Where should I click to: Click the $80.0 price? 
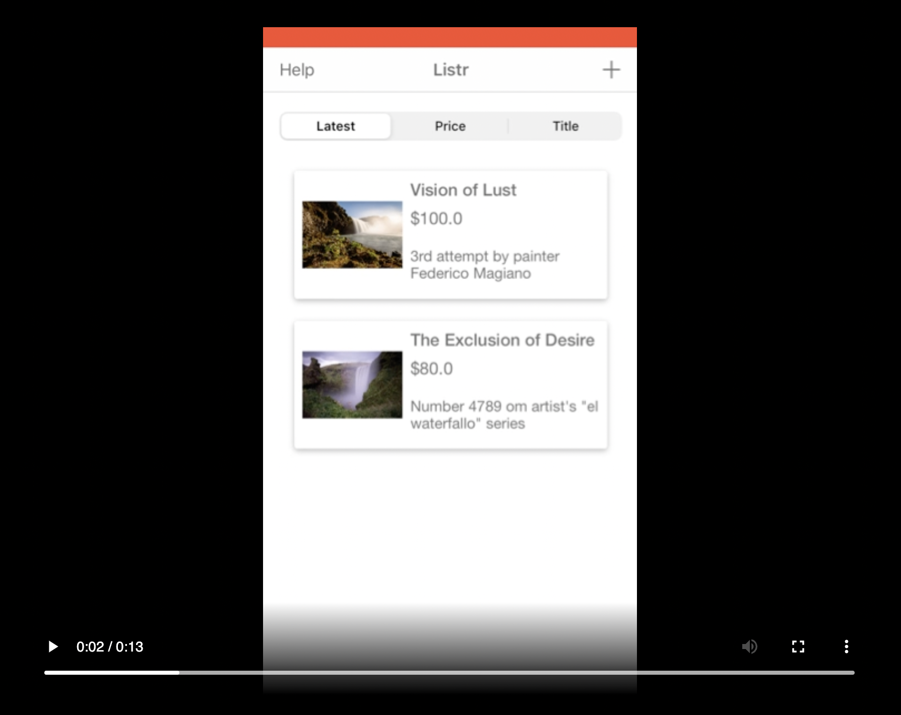click(431, 369)
